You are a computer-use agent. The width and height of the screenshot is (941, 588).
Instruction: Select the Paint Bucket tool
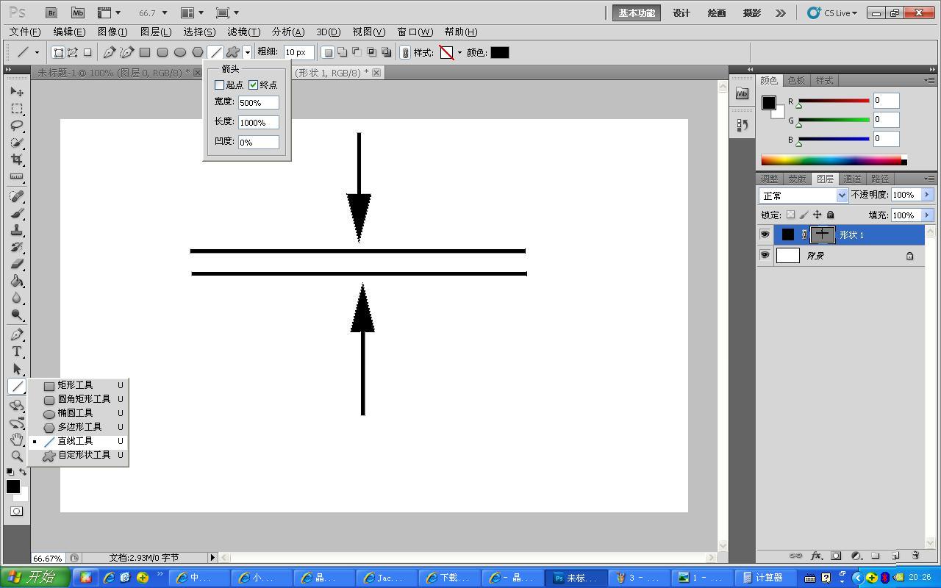click(x=17, y=281)
